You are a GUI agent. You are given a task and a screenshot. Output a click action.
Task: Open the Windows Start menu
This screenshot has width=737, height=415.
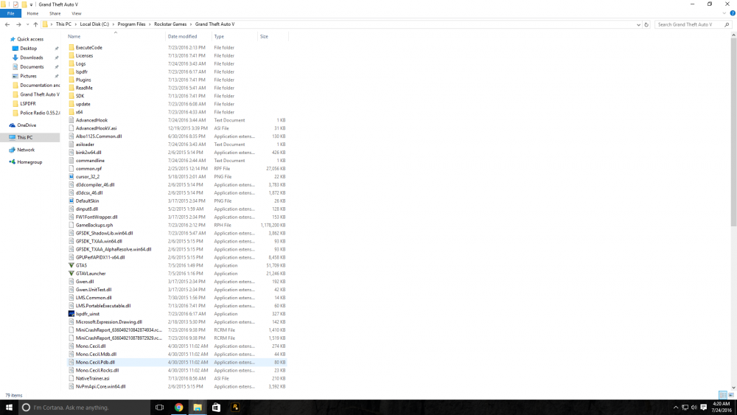coord(9,407)
